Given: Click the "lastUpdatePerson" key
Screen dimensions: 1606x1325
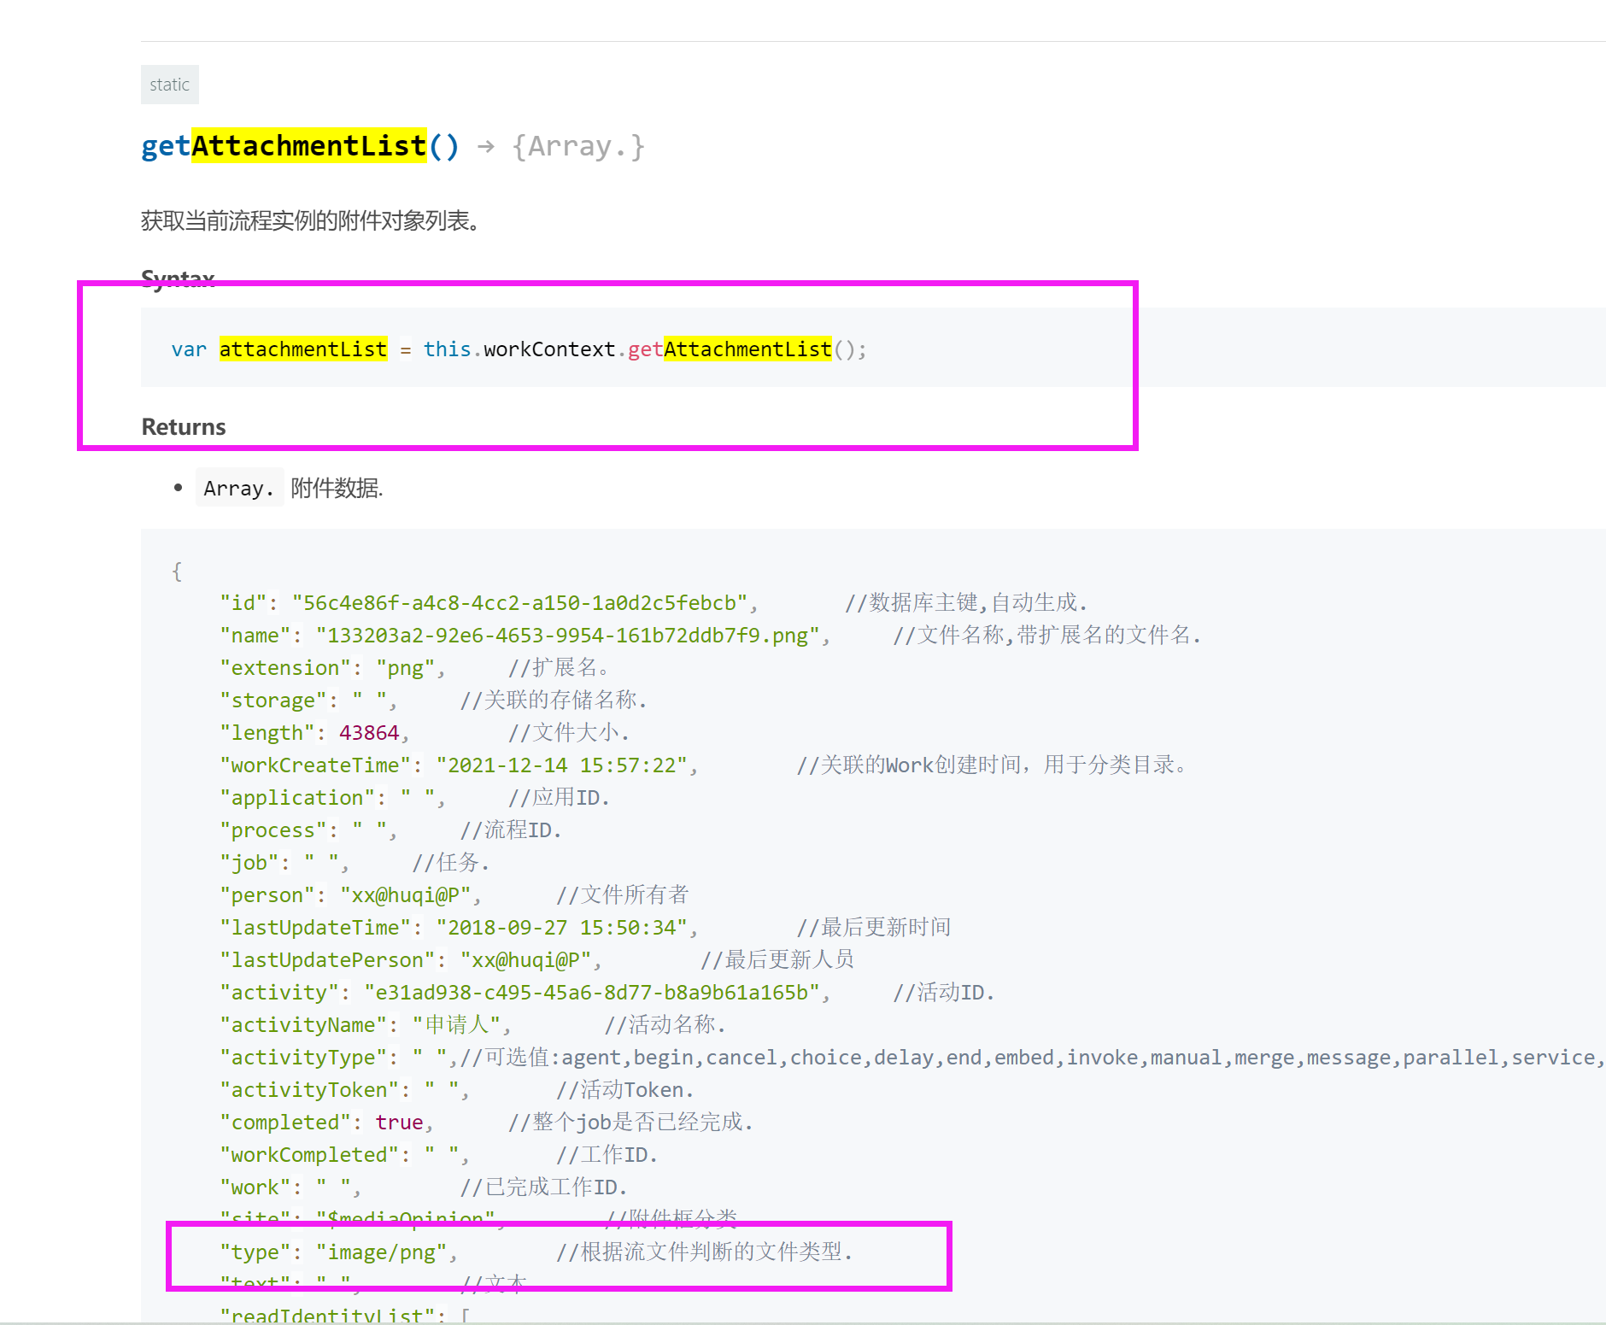Looking at the screenshot, I should tap(327, 960).
